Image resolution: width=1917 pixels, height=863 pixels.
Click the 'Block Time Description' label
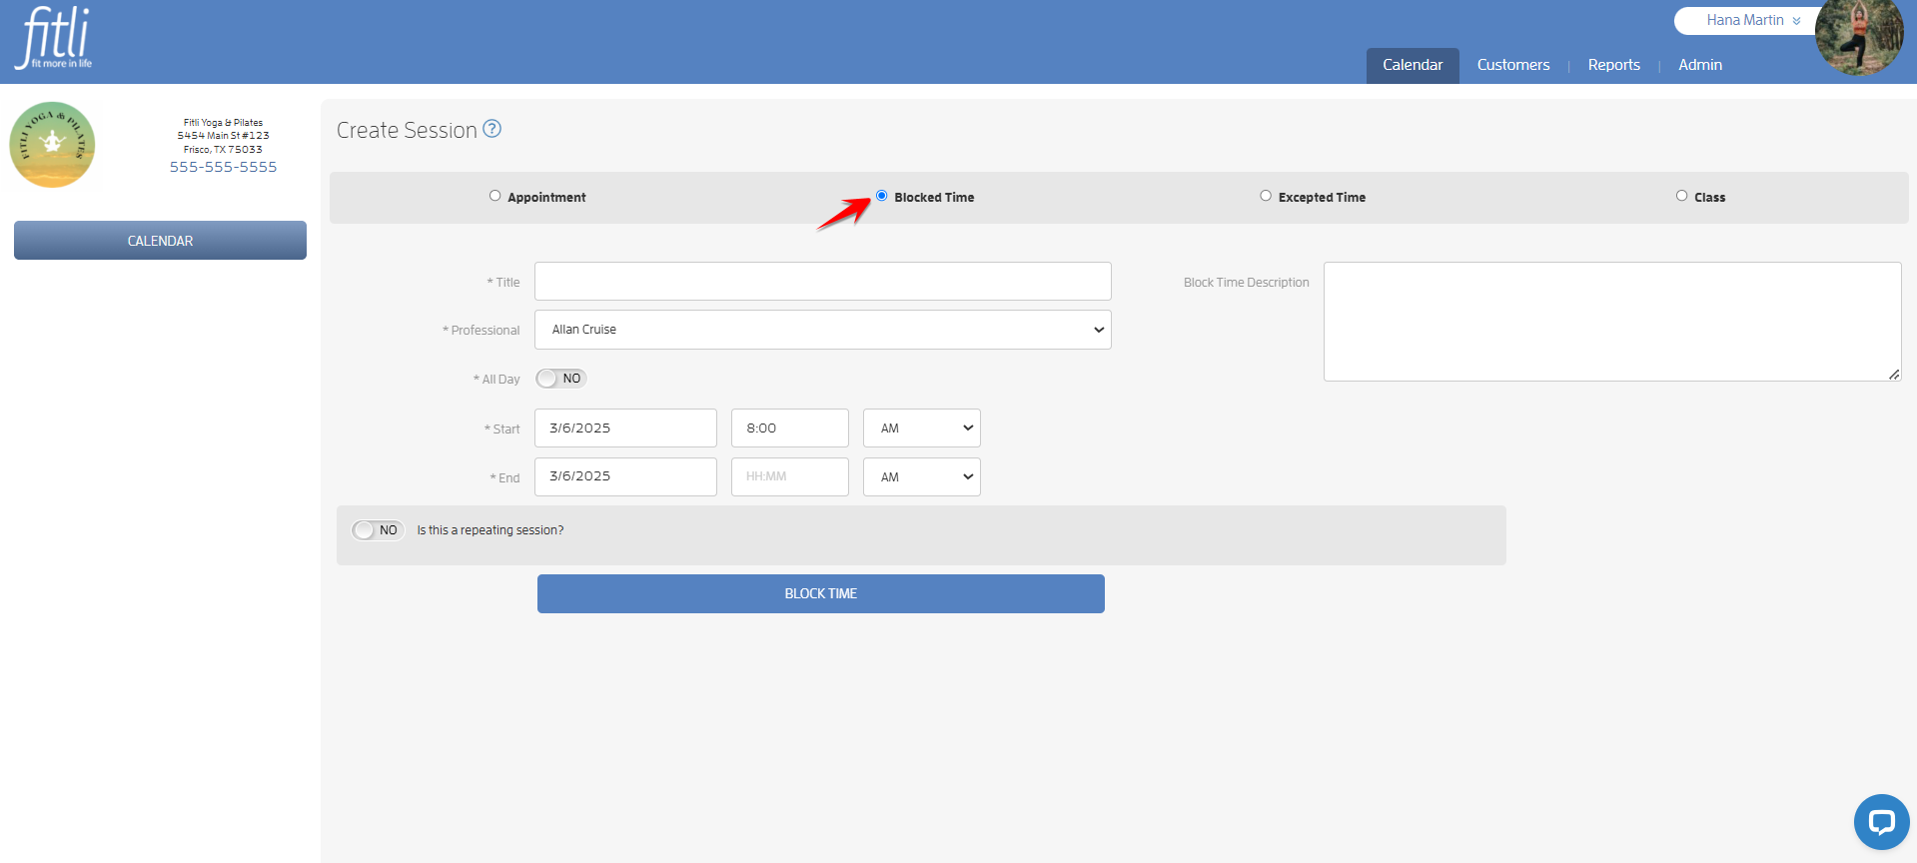pyautogui.click(x=1246, y=283)
